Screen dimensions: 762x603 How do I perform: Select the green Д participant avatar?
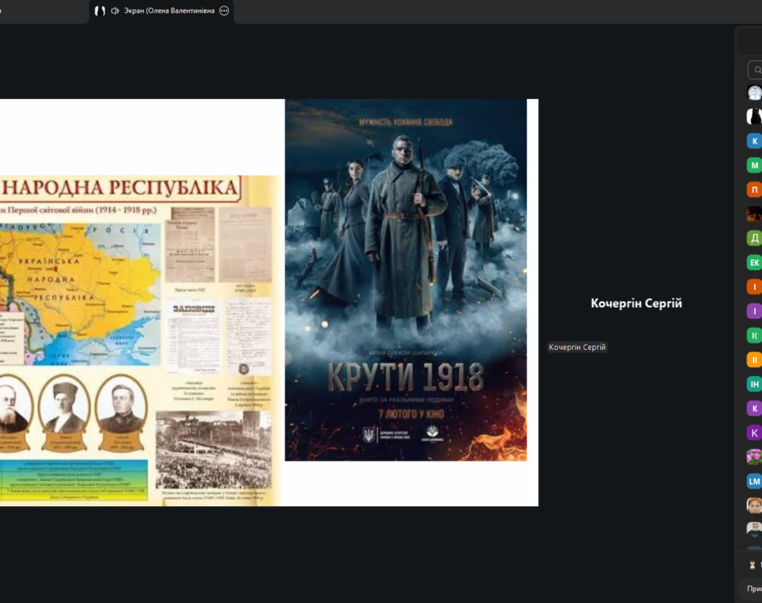[x=754, y=238]
